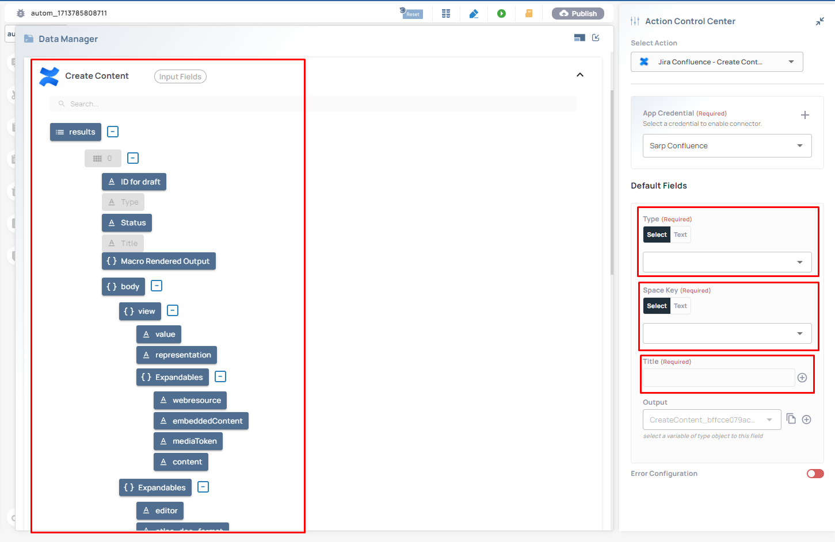
Task: Toggle the Error Configuration switch
Action: point(815,474)
